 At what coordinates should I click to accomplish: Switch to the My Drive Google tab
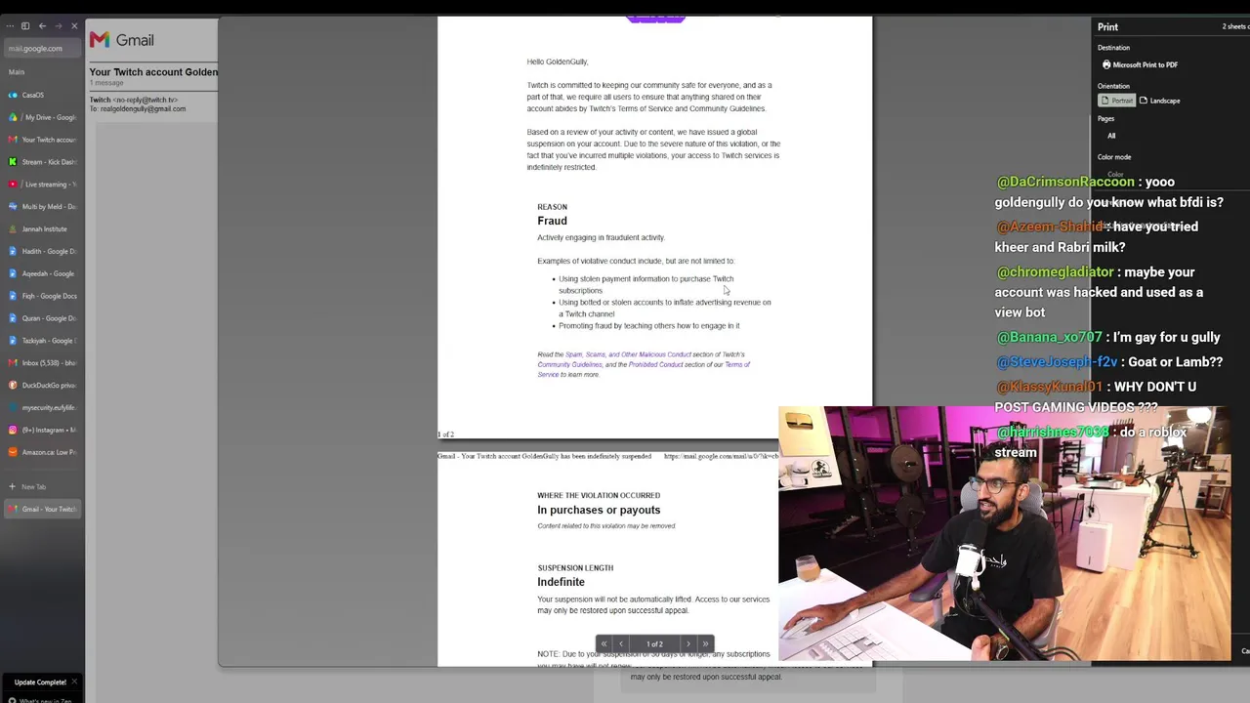[x=42, y=117]
